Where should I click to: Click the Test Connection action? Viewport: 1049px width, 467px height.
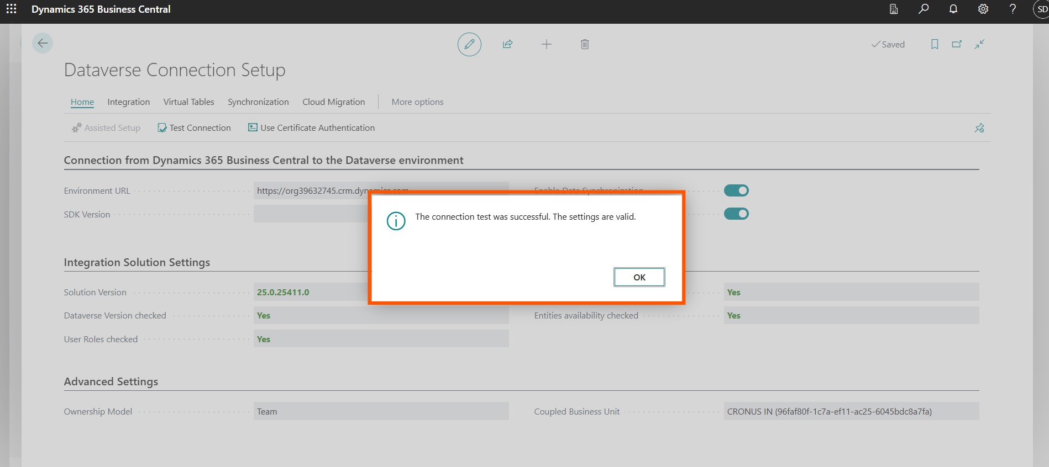(x=194, y=128)
